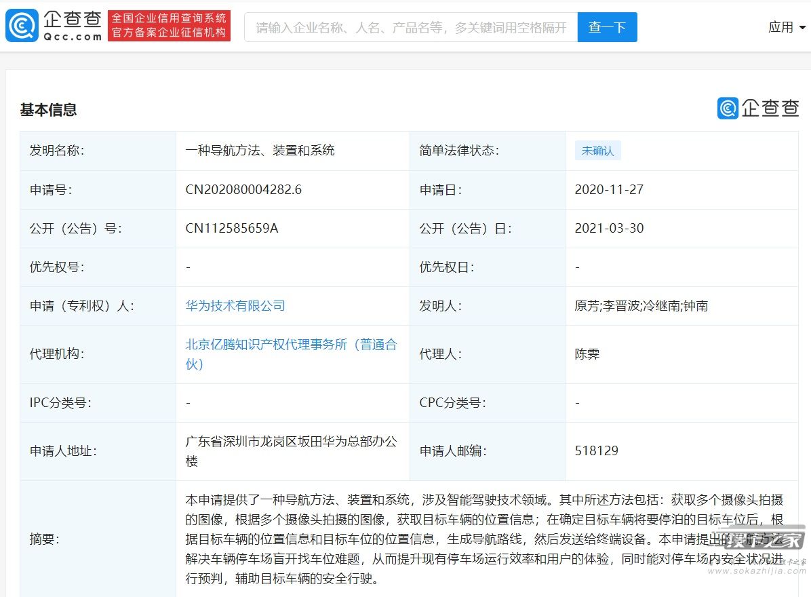This screenshot has height=597, width=811.
Task: Click the 企查查 logo beside 基本信息
Action: 758,108
